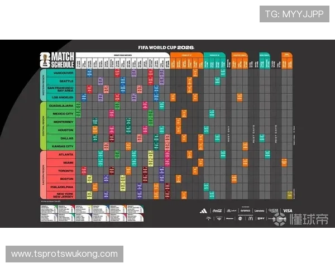Click the yellow Final cell in New York row
This screenshot has width=335, height=268.
point(290,195)
